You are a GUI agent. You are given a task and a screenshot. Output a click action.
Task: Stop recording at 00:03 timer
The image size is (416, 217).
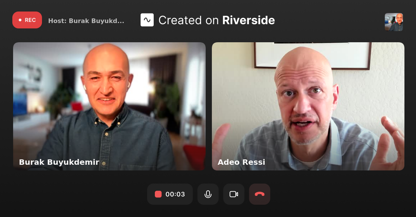click(170, 194)
